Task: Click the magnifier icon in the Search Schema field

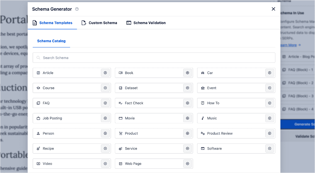Action: tap(38, 57)
